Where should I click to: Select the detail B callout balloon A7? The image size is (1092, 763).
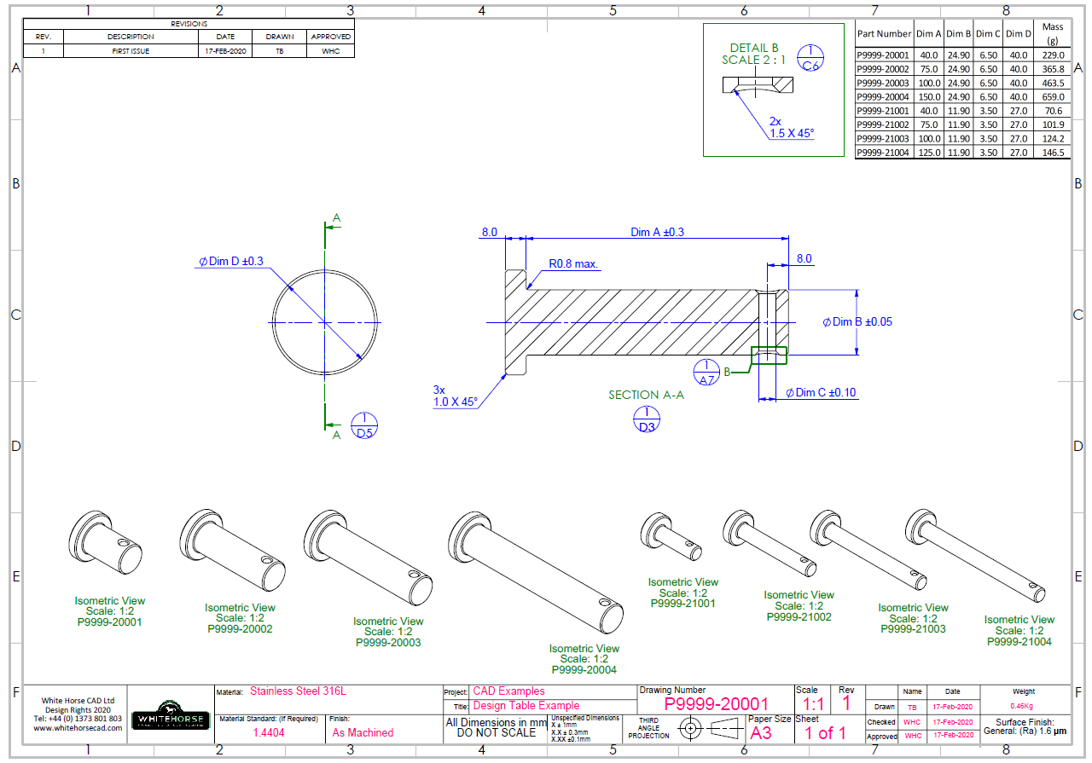pyautogui.click(x=705, y=370)
